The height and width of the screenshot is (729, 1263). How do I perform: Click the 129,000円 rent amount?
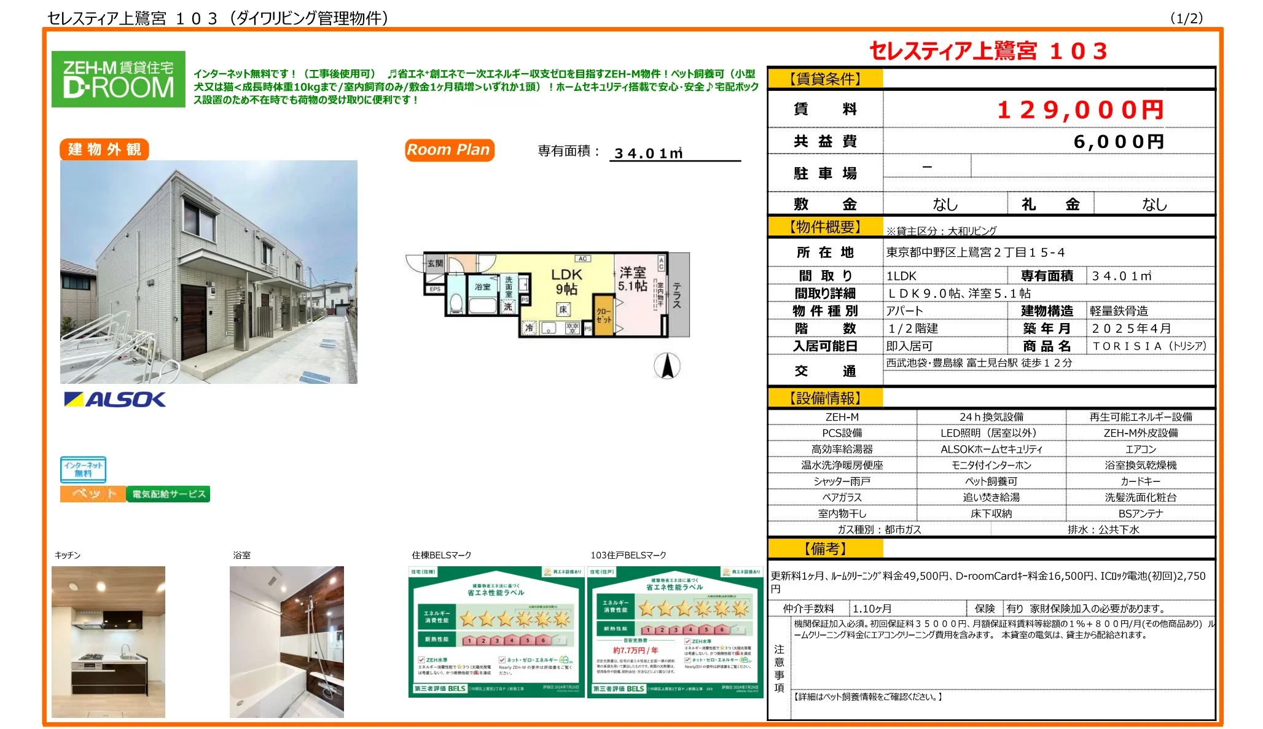click(x=1080, y=110)
